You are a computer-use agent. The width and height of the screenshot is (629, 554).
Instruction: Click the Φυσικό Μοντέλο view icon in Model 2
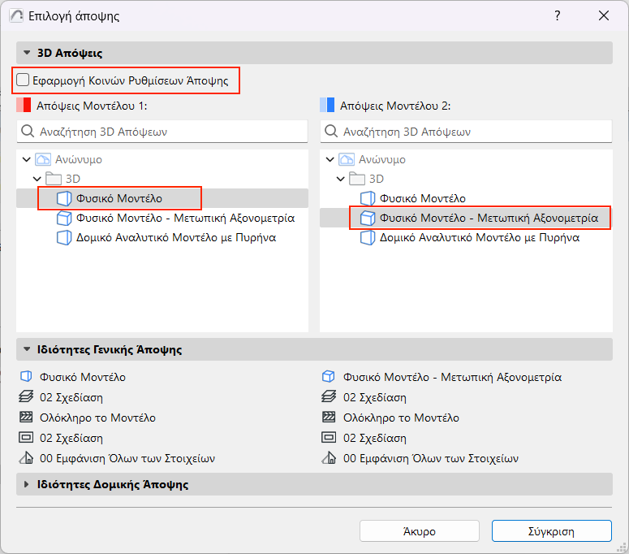[368, 198]
